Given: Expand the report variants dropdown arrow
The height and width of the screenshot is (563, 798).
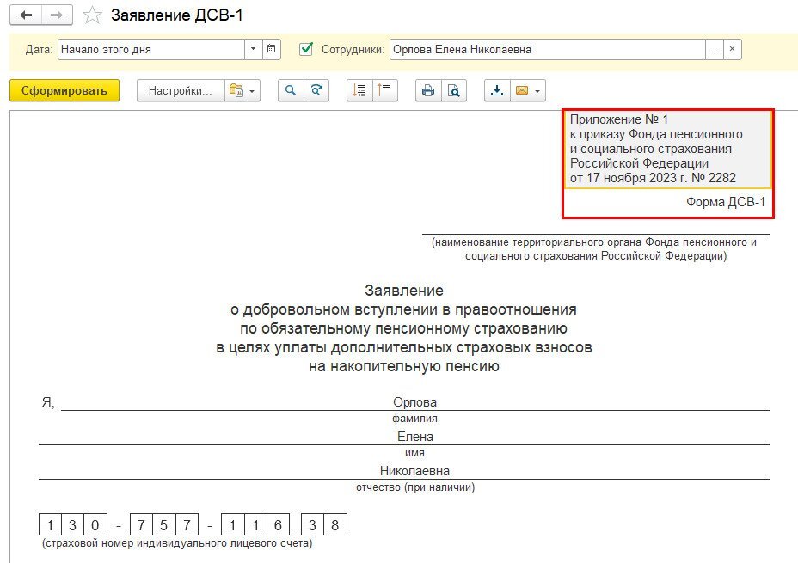Looking at the screenshot, I should [x=251, y=89].
